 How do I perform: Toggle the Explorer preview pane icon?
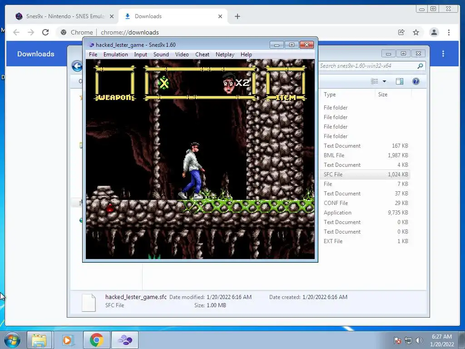[x=400, y=81]
